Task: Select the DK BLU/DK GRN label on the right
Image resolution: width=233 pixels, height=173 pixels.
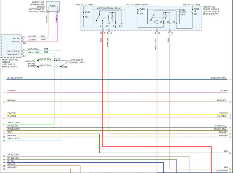Action: (x=218, y=78)
